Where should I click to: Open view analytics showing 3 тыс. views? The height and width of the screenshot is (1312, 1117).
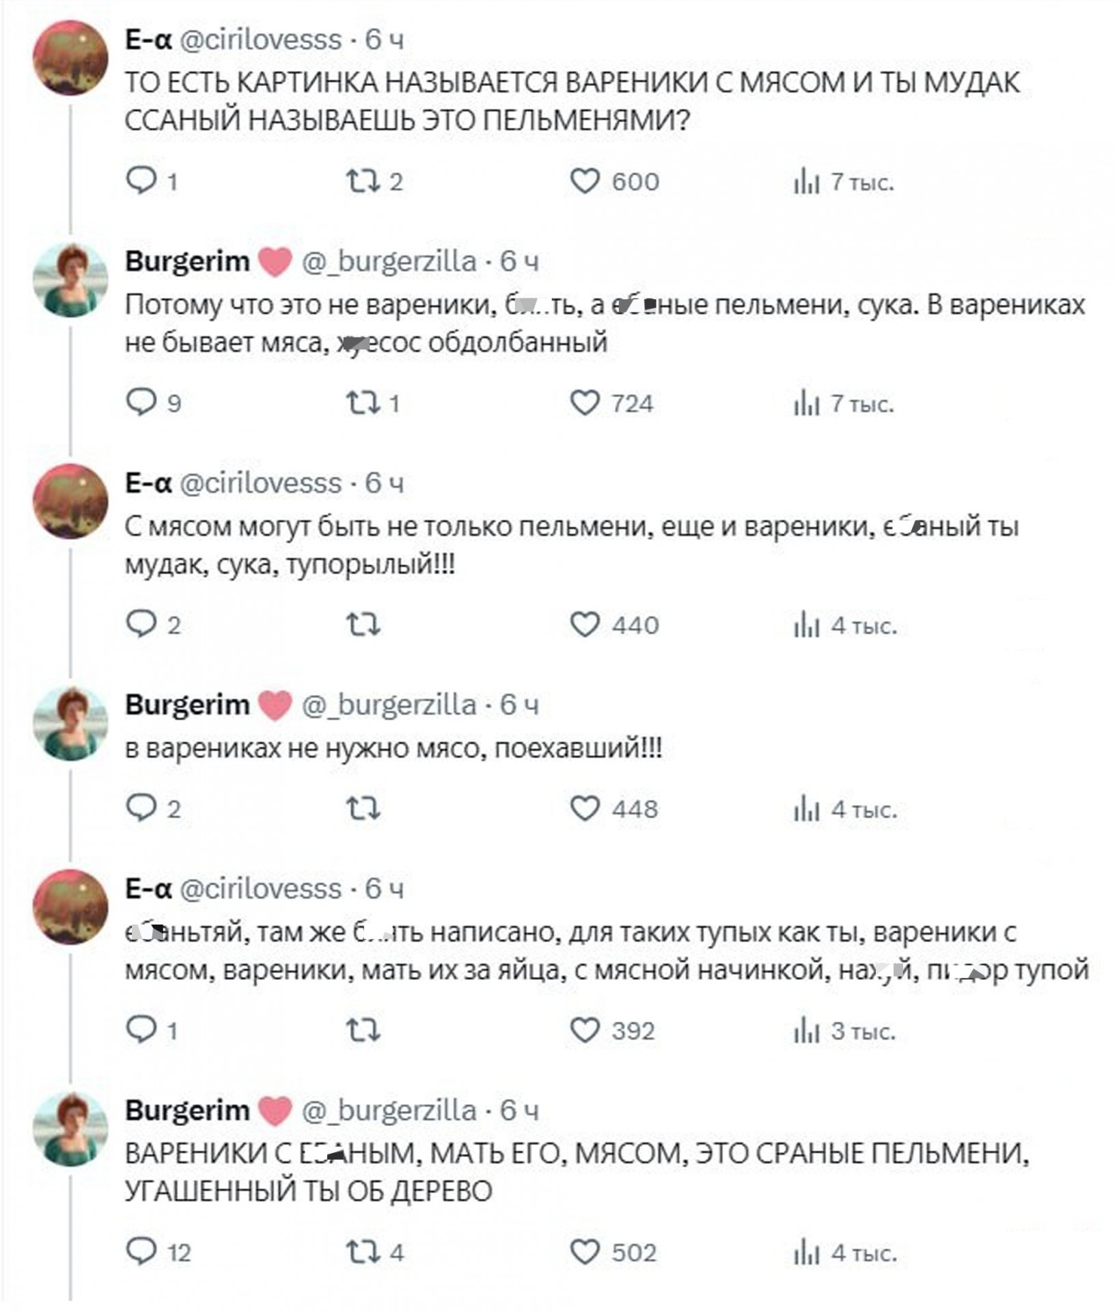(806, 1030)
